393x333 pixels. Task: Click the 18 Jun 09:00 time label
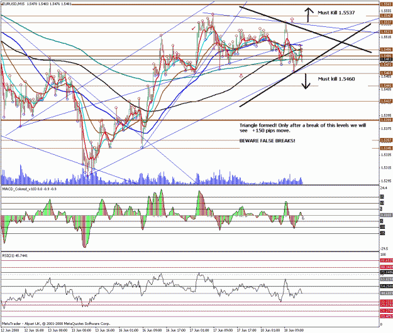tap(294, 330)
